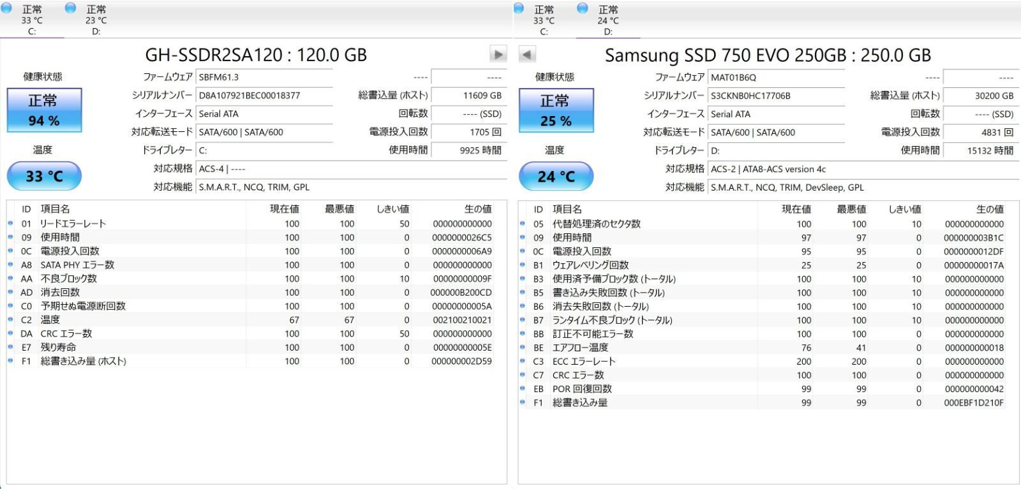Click the serial number field S3CKNB0HC17706B

pyautogui.click(x=776, y=96)
